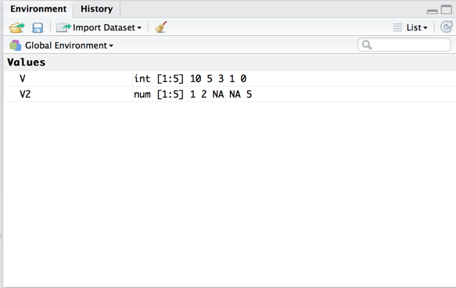
Task: Click the Global Environment colored icon
Action: click(x=15, y=45)
